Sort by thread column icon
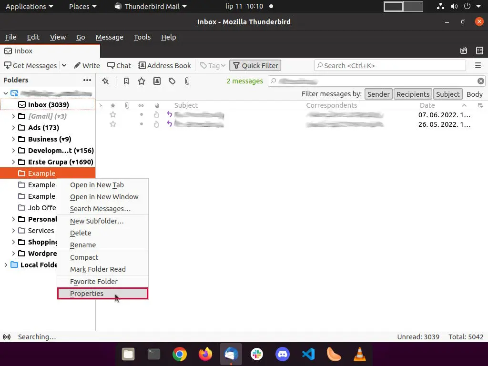Screen dimensions: 488x366 (x=101, y=105)
